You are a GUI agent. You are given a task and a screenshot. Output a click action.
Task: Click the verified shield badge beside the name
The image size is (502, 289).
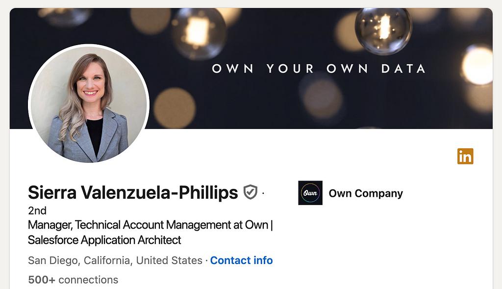[x=251, y=192]
